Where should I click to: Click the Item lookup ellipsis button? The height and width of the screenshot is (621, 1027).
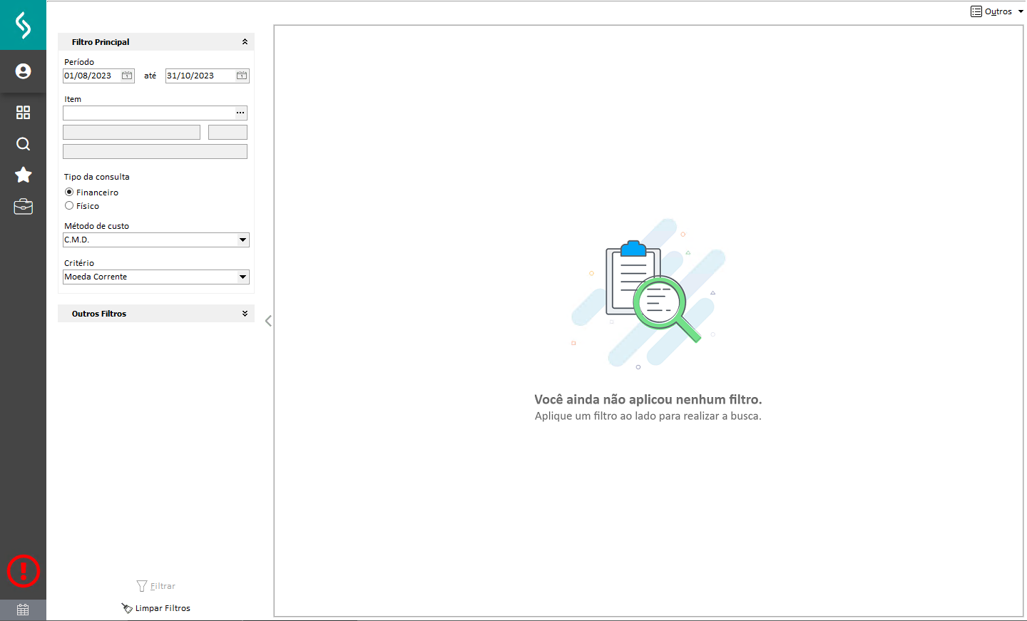(x=240, y=113)
